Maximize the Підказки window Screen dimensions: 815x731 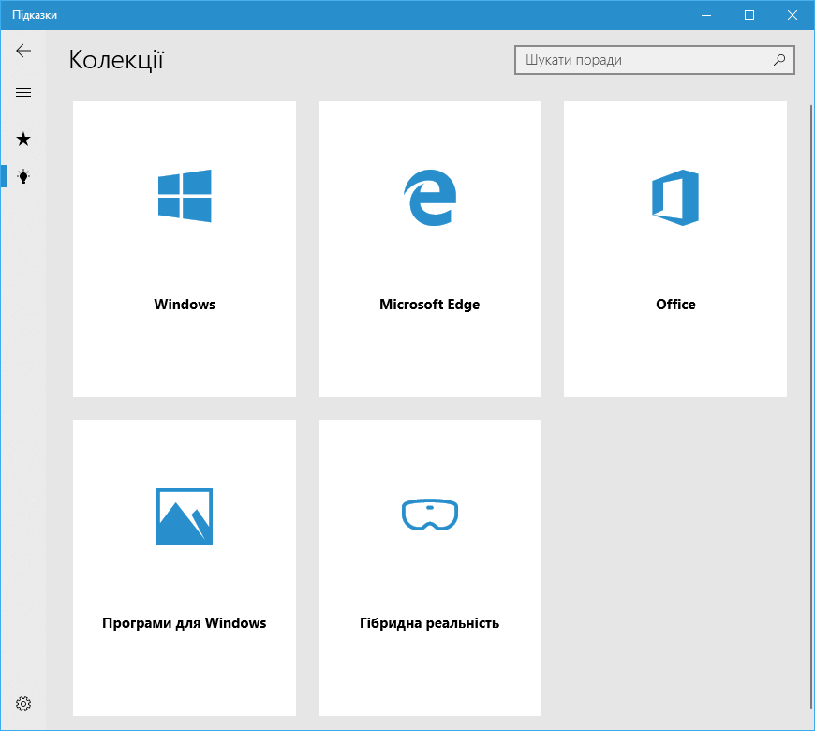749,15
